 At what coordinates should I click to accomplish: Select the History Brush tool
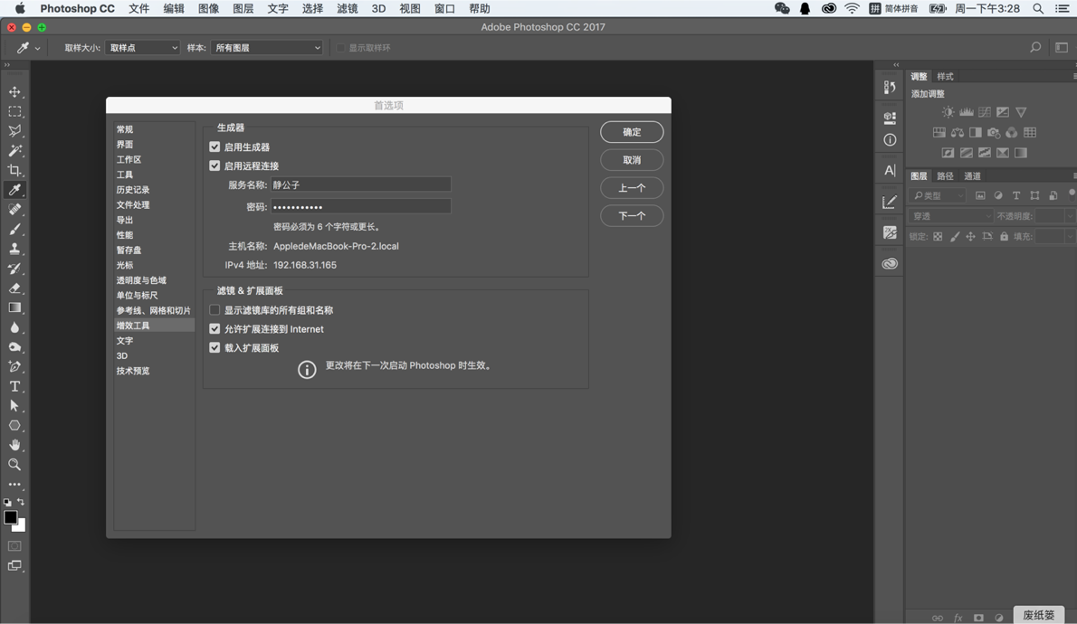click(x=14, y=269)
